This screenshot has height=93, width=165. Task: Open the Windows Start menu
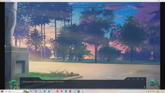click(2, 91)
